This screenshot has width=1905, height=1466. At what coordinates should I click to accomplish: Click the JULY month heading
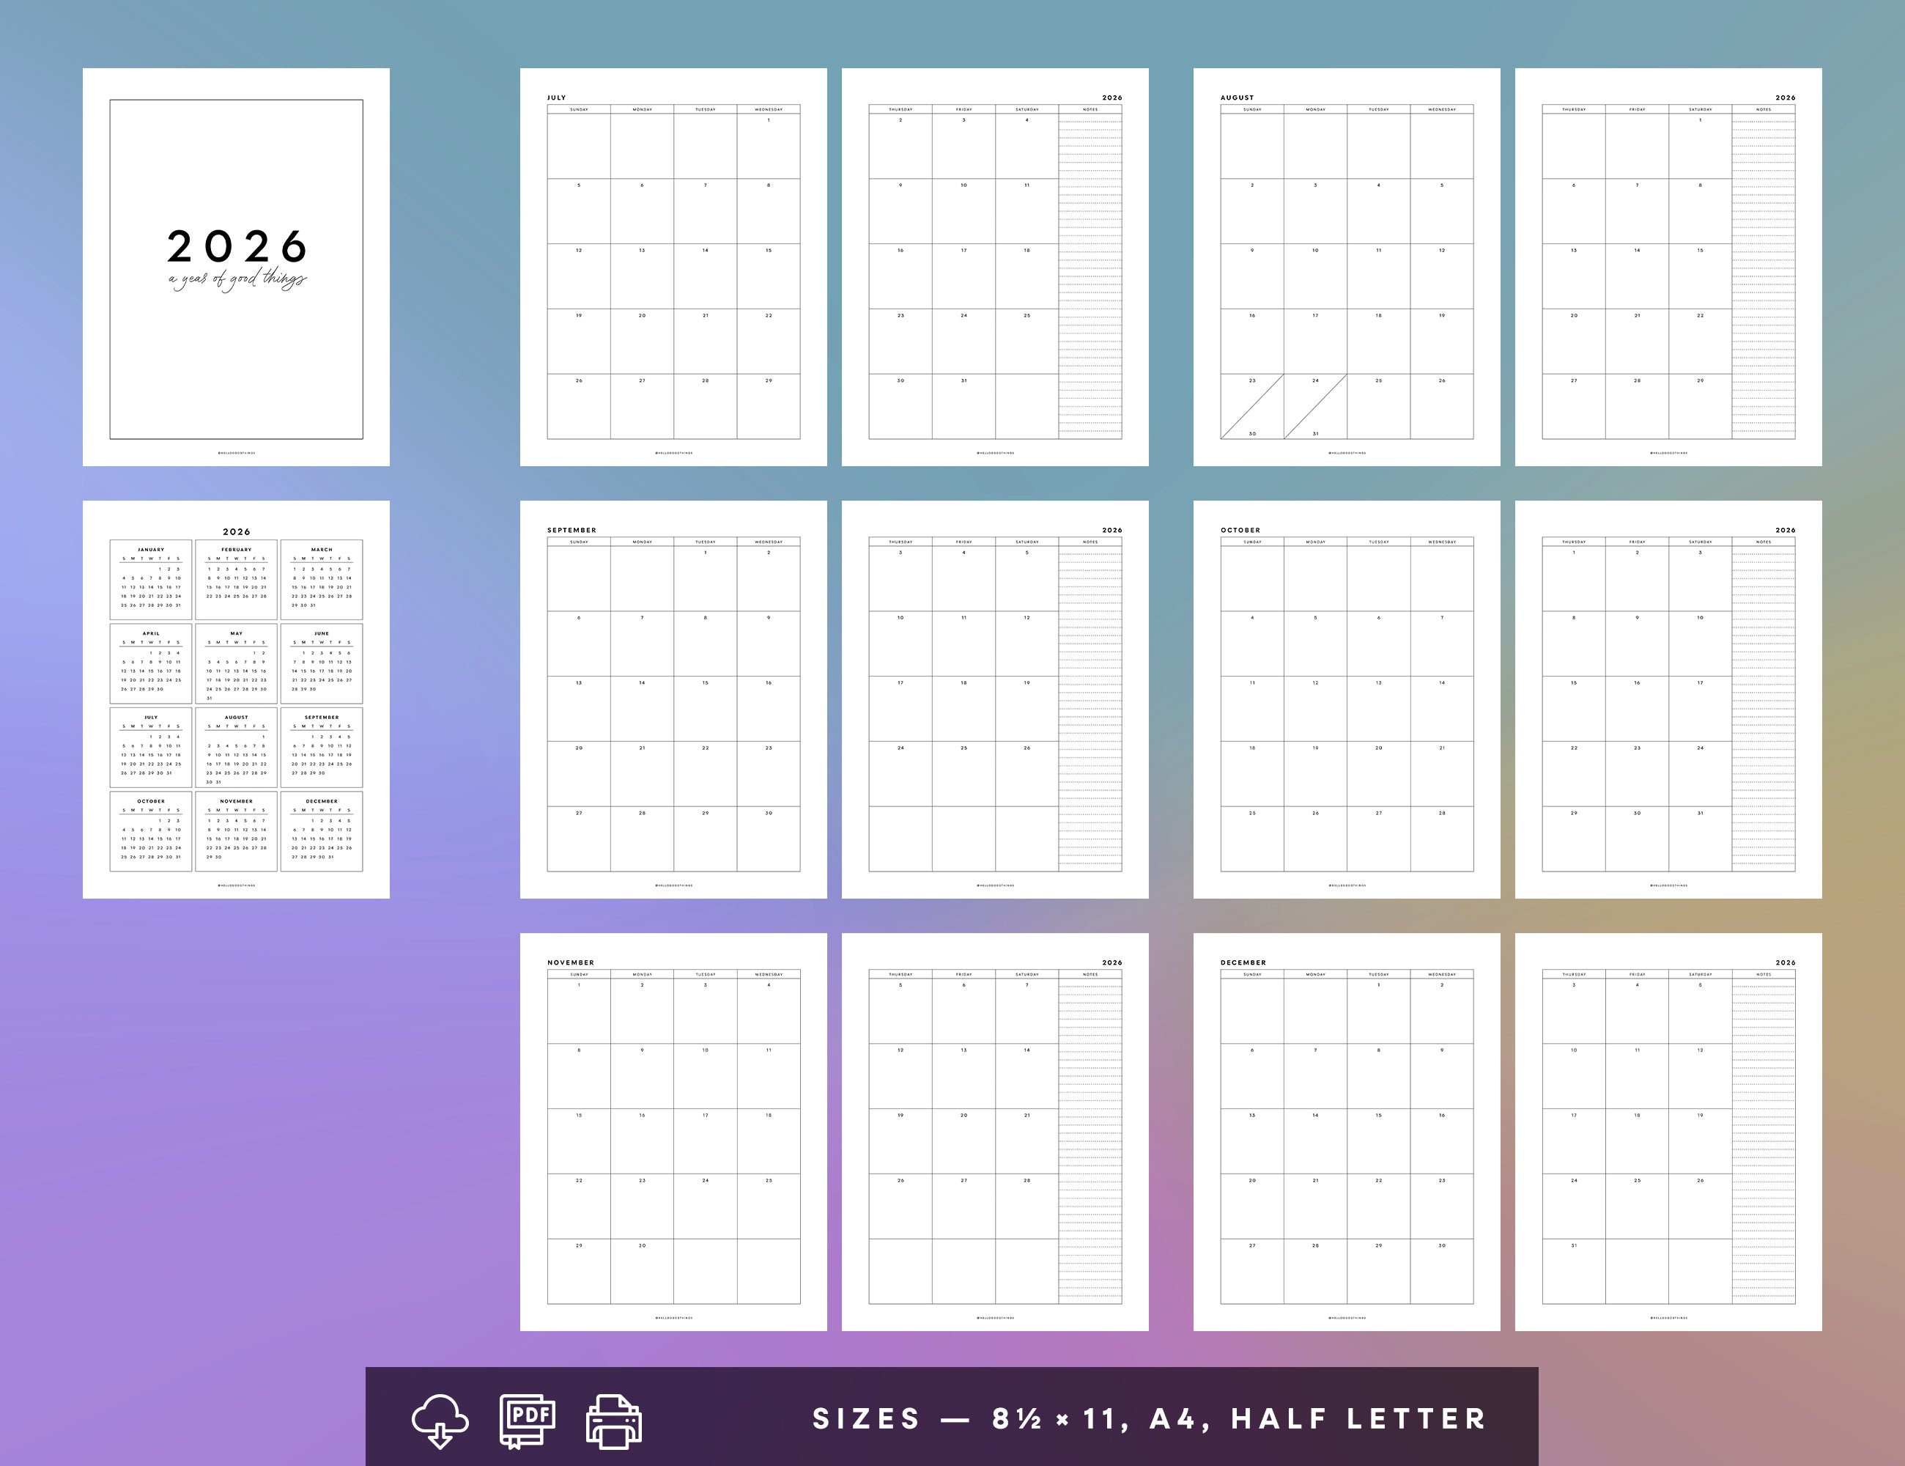click(x=557, y=97)
